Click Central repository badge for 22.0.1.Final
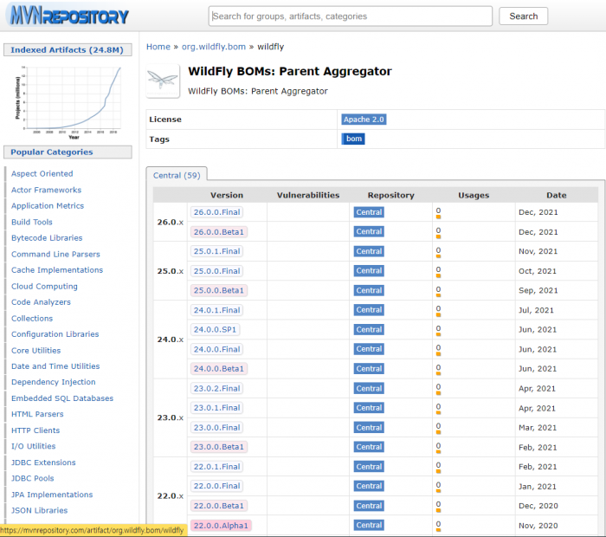This screenshot has width=606, height=537. [369, 467]
